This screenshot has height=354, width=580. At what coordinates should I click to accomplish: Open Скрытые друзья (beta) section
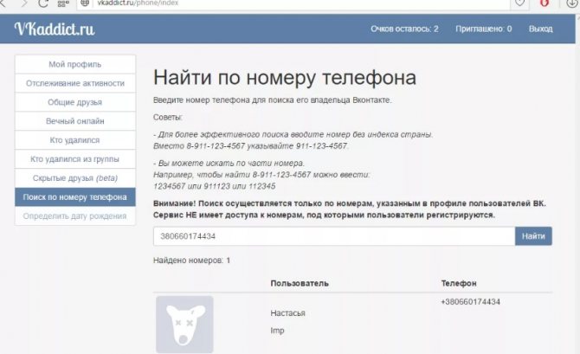[75, 178]
